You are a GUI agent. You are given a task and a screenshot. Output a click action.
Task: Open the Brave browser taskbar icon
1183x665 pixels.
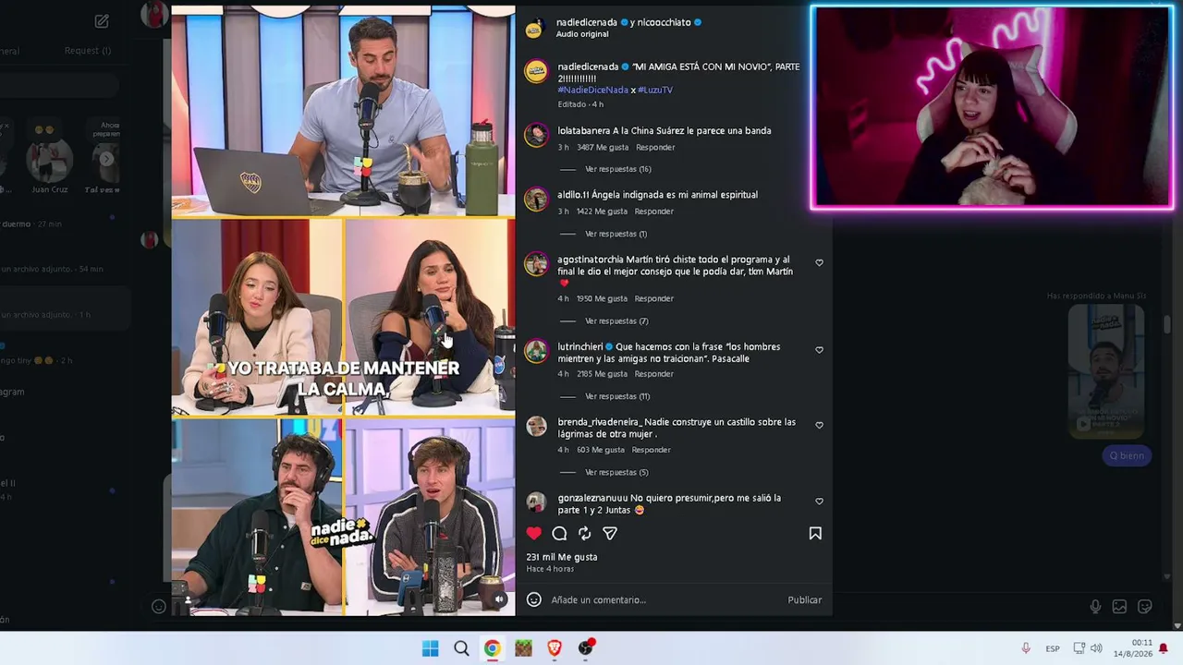pyautogui.click(x=555, y=648)
